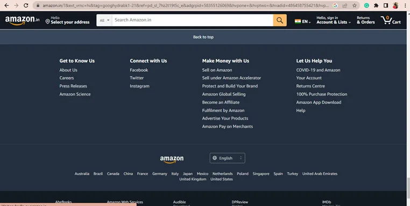Open the EN language flag dropdown
410x206 pixels.
[x=302, y=21]
